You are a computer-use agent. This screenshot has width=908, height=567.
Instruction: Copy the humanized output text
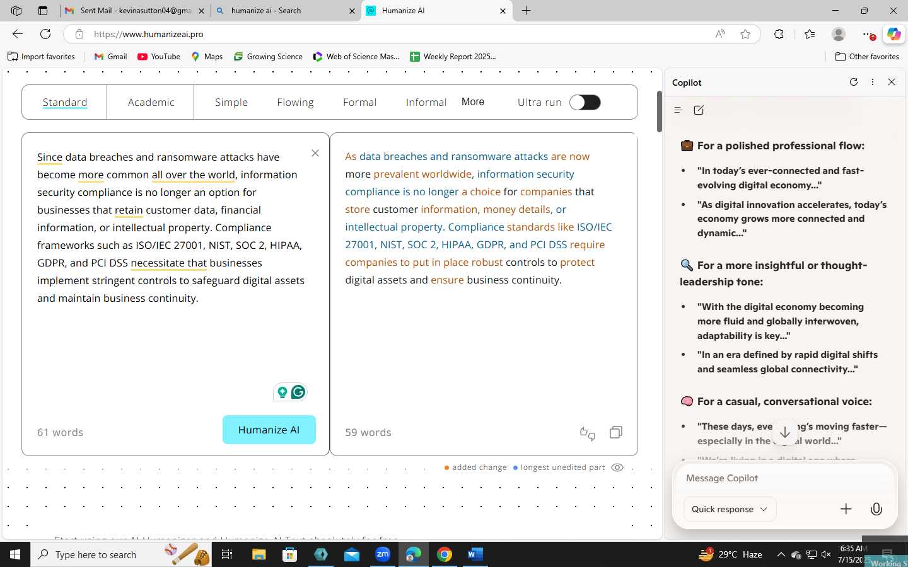point(616,432)
